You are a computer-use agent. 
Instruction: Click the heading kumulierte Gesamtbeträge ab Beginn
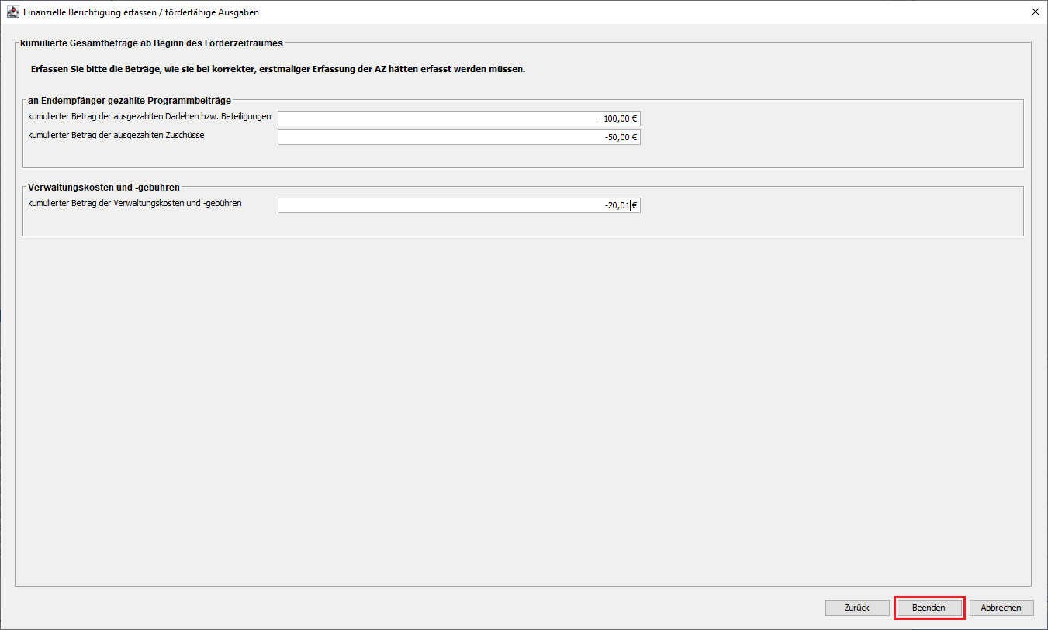(151, 43)
